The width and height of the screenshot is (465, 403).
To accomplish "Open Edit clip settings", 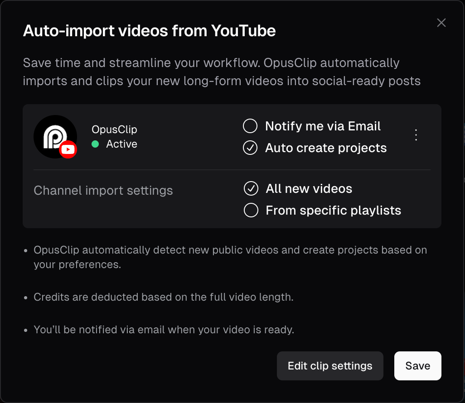I will 330,366.
